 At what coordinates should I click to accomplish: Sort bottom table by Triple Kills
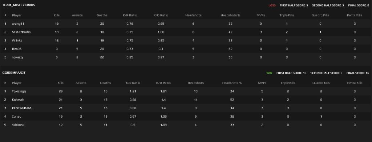pyautogui.click(x=288, y=83)
